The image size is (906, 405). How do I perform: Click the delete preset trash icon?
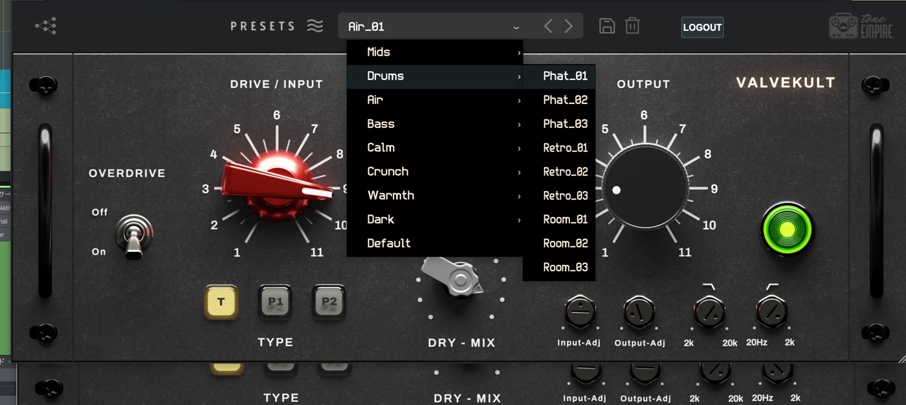pos(632,26)
